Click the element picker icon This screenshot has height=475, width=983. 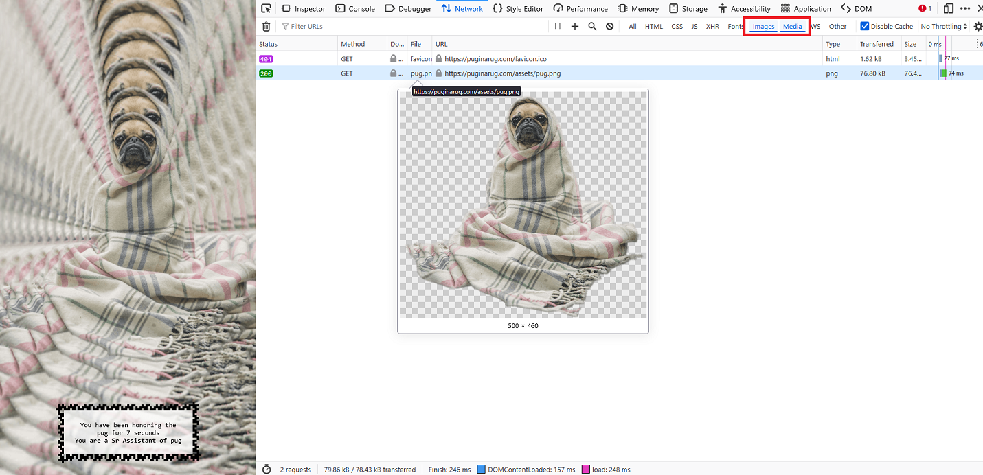(267, 9)
